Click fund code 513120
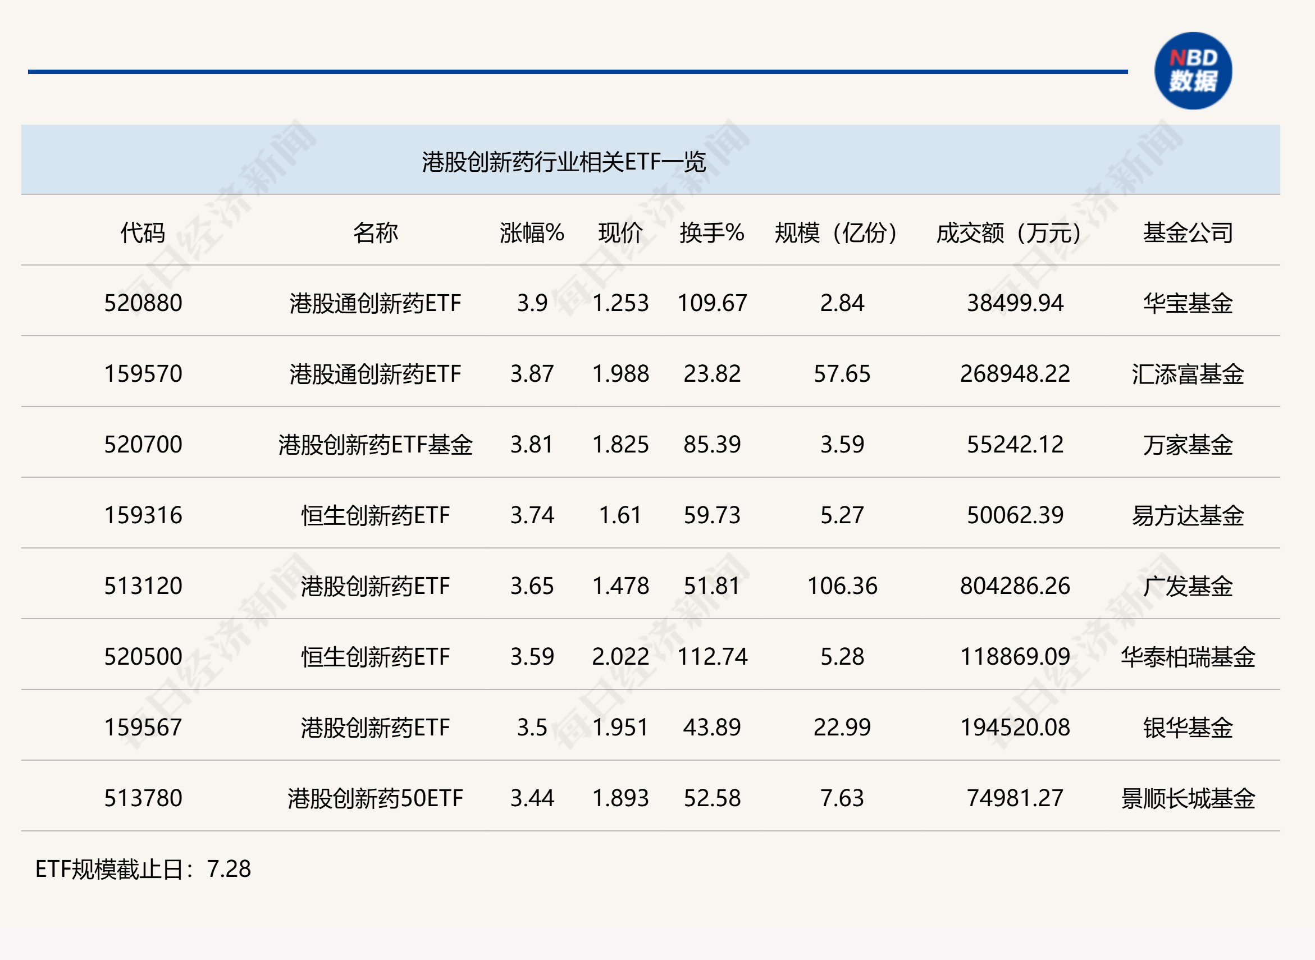This screenshot has width=1315, height=960. [143, 586]
